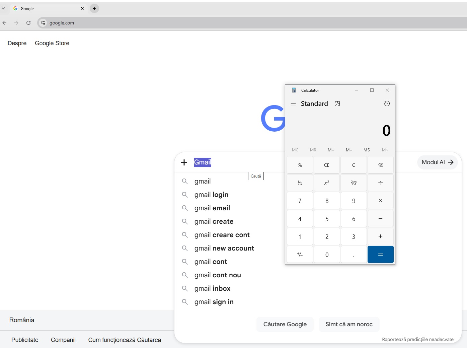Pick the 'gmail inbox' suggestion
This screenshot has width=467, height=348.
click(x=213, y=288)
